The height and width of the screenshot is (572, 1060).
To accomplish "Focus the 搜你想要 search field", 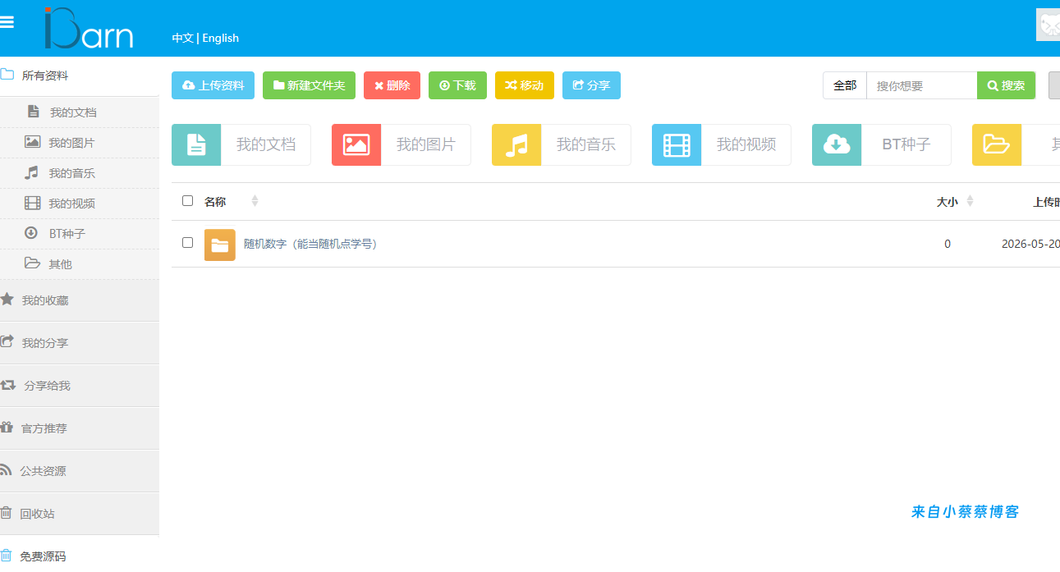I will pos(922,85).
